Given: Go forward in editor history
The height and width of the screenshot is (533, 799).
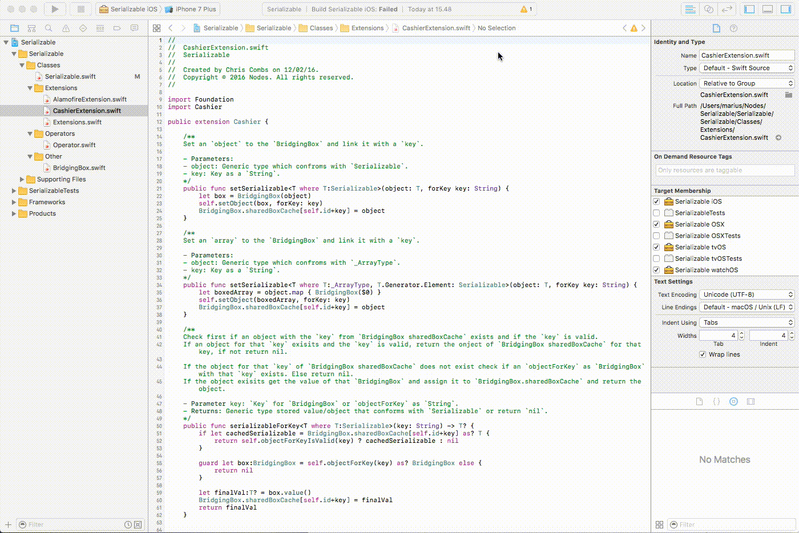Looking at the screenshot, I should [x=183, y=28].
